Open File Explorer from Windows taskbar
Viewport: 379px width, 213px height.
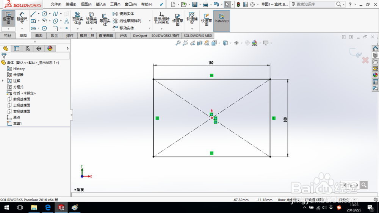34,207
